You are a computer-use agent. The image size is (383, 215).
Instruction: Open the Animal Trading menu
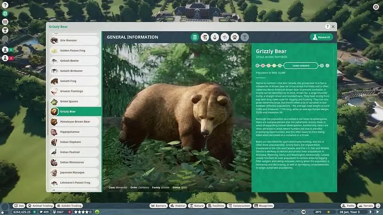click(40, 206)
